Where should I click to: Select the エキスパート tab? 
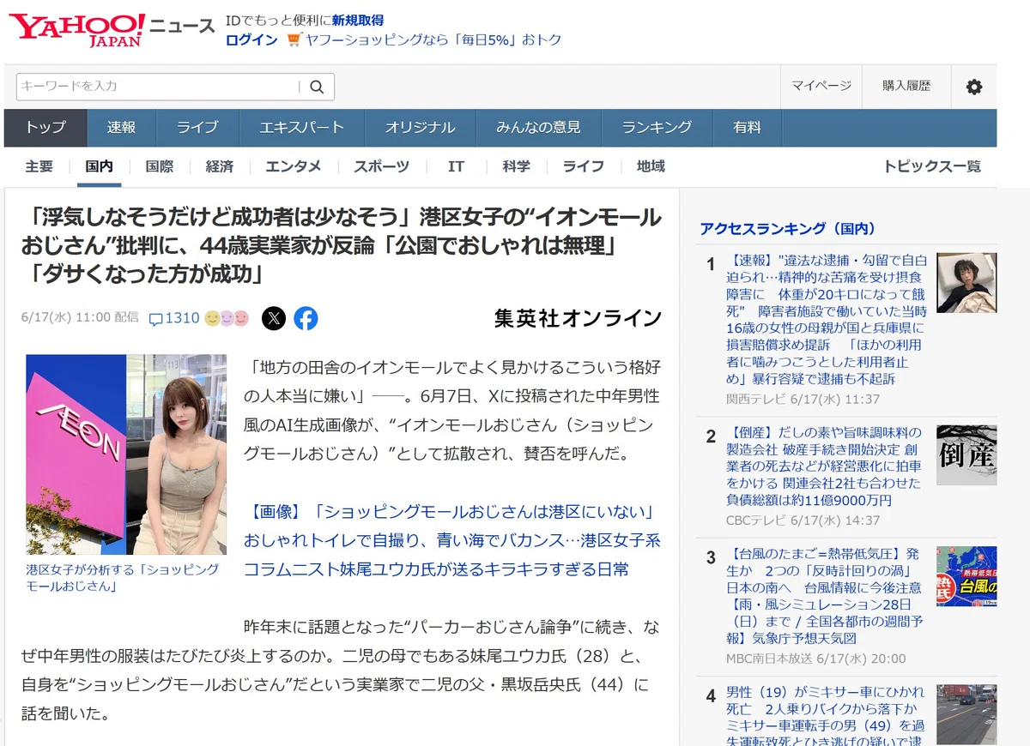pyautogui.click(x=302, y=128)
